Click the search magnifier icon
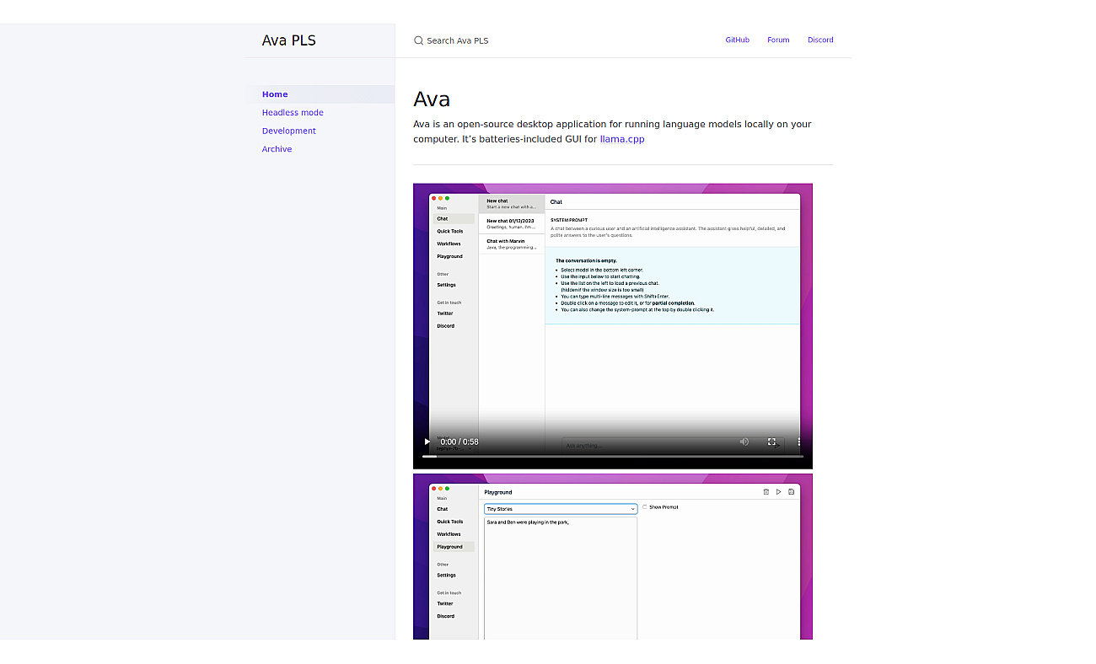This screenshot has height=664, width=1096. (418, 40)
